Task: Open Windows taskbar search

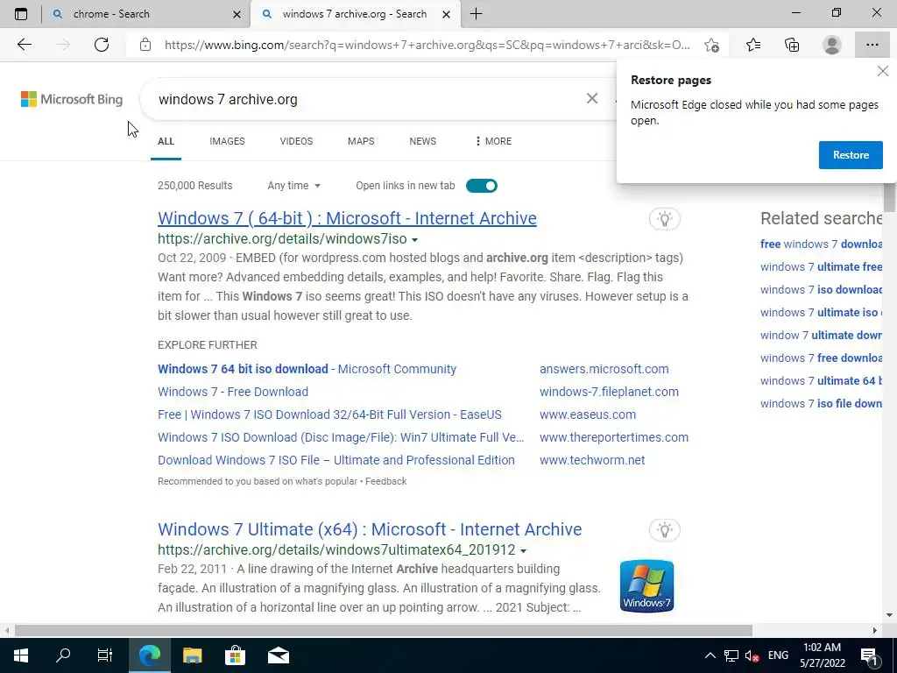Action: [x=63, y=655]
